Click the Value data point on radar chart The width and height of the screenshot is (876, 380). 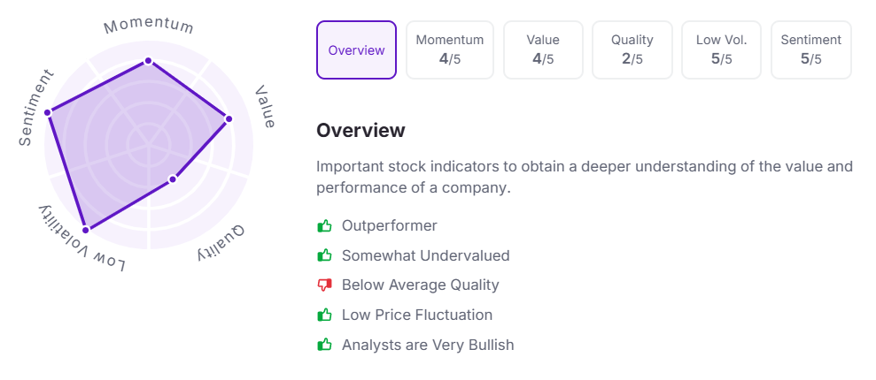(229, 118)
